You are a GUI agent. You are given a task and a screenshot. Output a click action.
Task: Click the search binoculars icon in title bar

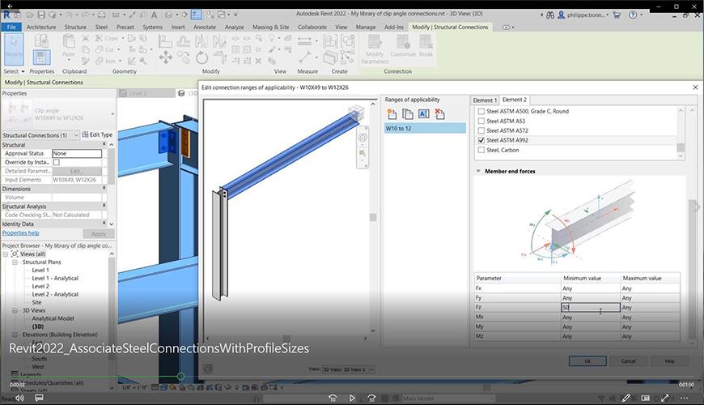[x=550, y=15]
